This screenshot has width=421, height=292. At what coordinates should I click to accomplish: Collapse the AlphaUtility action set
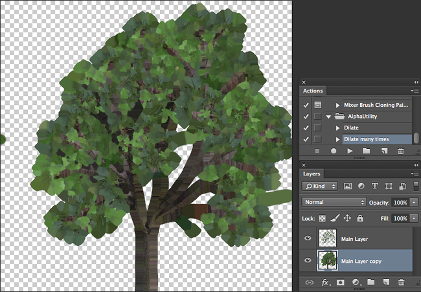coord(329,117)
